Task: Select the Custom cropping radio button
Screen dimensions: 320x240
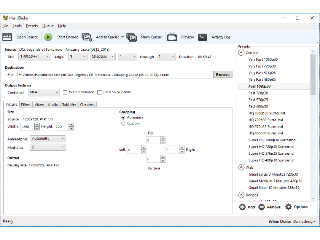Action: click(123, 124)
